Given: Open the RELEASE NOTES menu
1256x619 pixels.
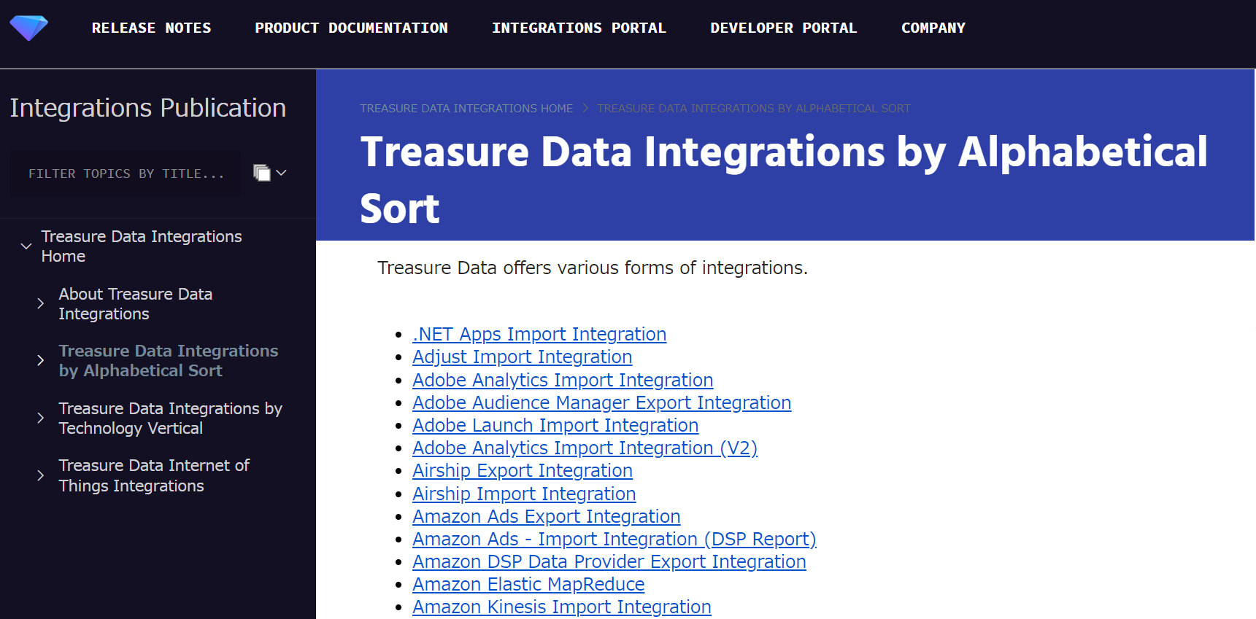Looking at the screenshot, I should click(x=151, y=28).
